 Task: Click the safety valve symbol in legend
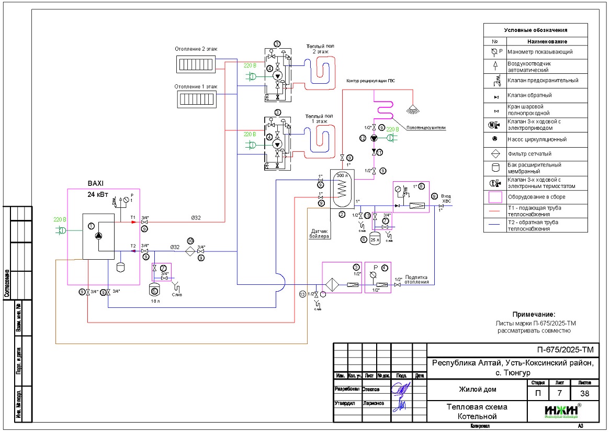(x=494, y=81)
